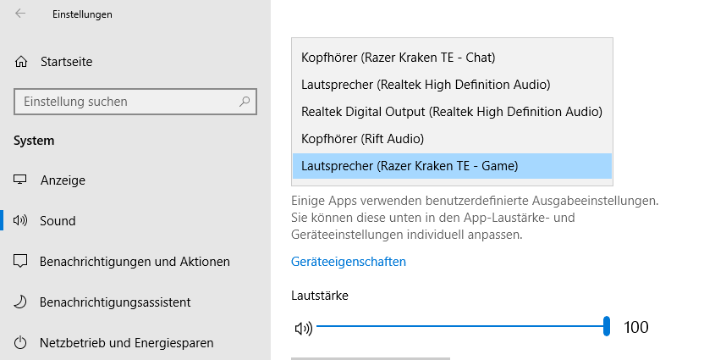Select Lautsprecher (Realtek High Definition Audio)
Viewport: 715px width, 360px height.
(x=452, y=85)
